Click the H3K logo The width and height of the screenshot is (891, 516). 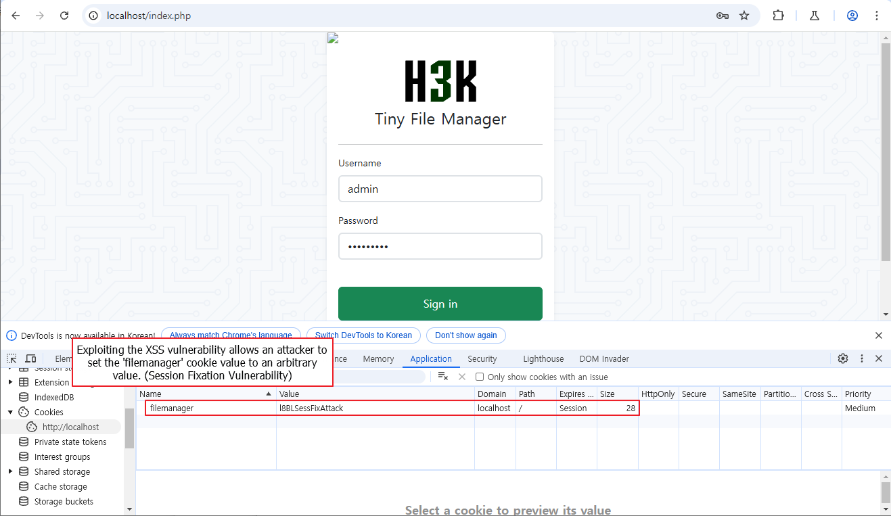tap(440, 81)
